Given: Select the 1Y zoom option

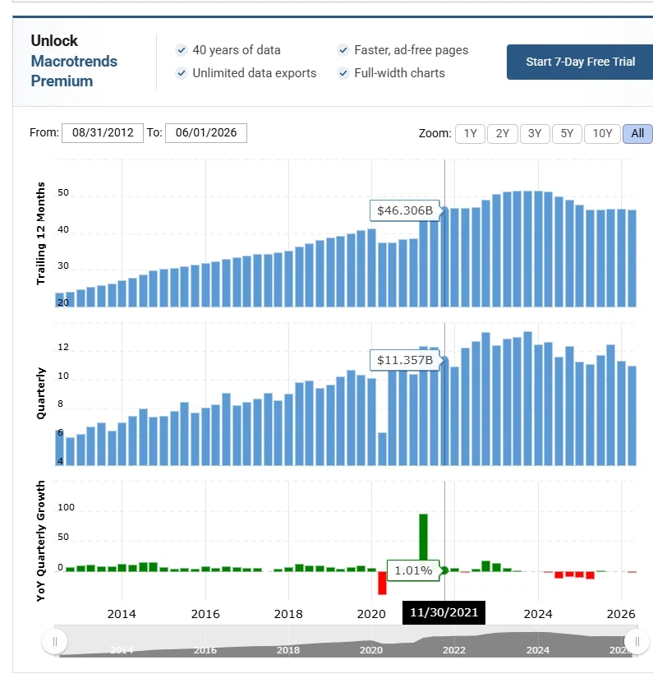Looking at the screenshot, I should [x=470, y=133].
